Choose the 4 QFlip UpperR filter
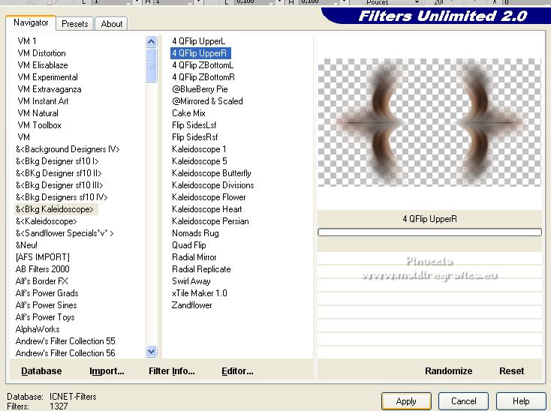Image resolution: width=551 pixels, height=411 pixels. pyautogui.click(x=200, y=53)
